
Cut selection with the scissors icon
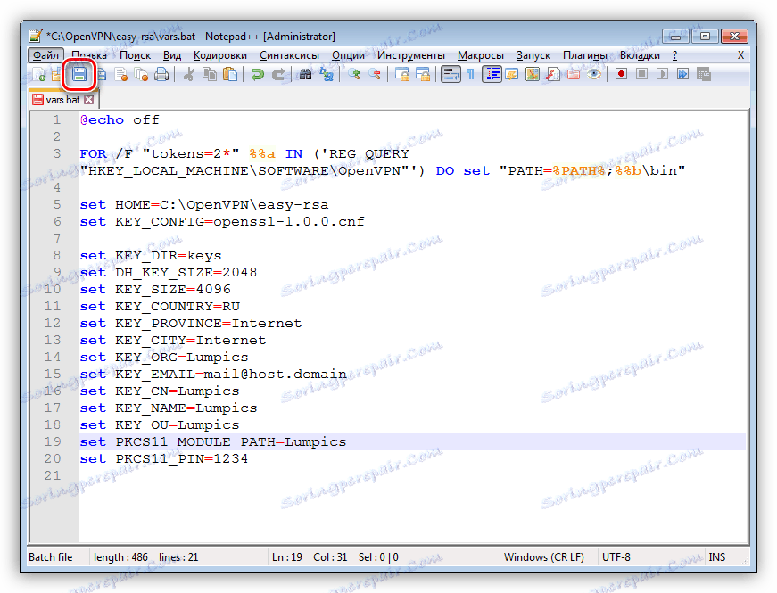pos(188,74)
